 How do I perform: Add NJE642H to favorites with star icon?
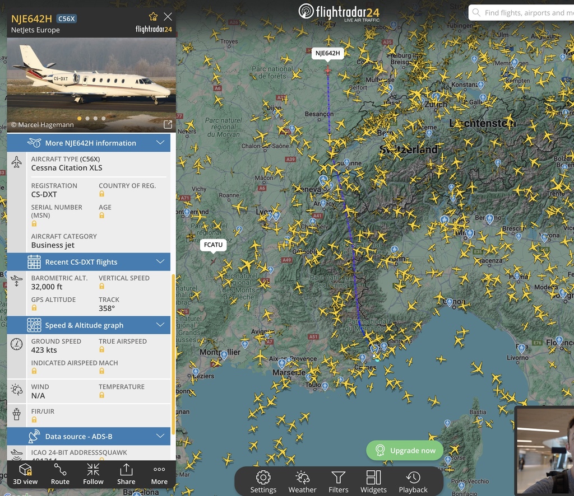tap(153, 16)
